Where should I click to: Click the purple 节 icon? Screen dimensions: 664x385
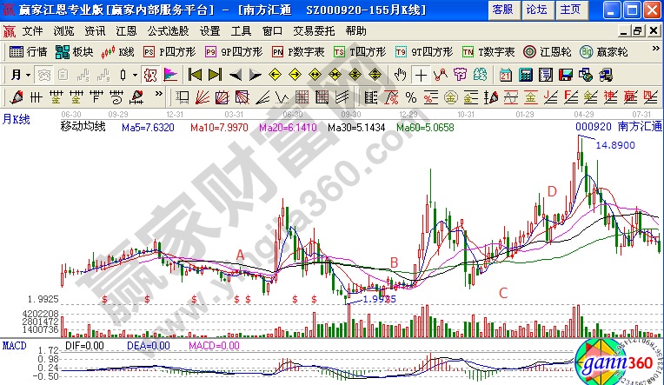pos(460,75)
